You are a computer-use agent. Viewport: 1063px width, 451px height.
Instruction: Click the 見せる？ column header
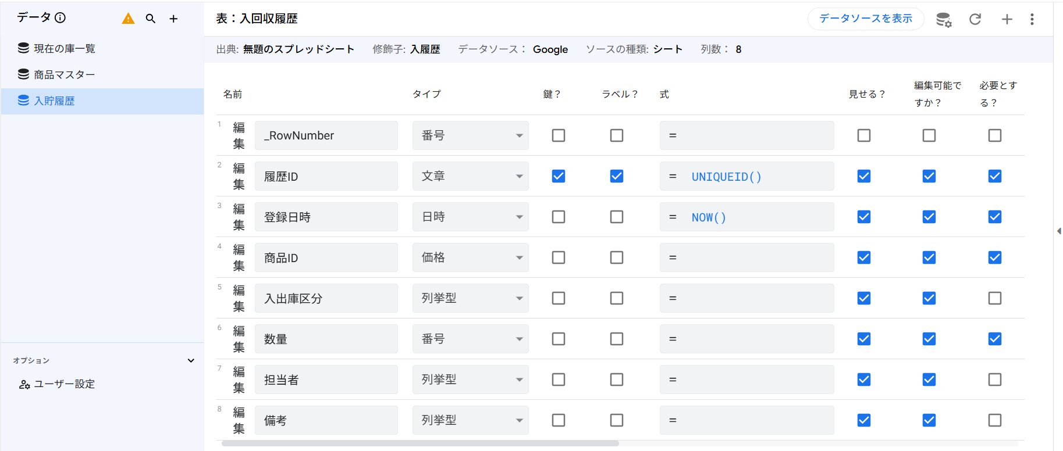click(x=867, y=94)
